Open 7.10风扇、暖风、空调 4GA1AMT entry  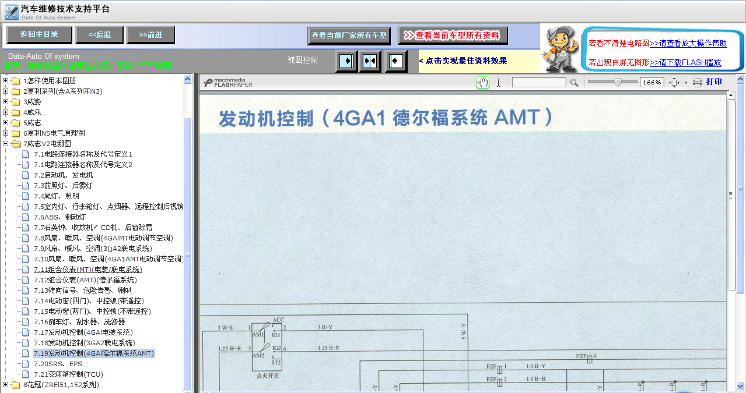click(x=108, y=259)
